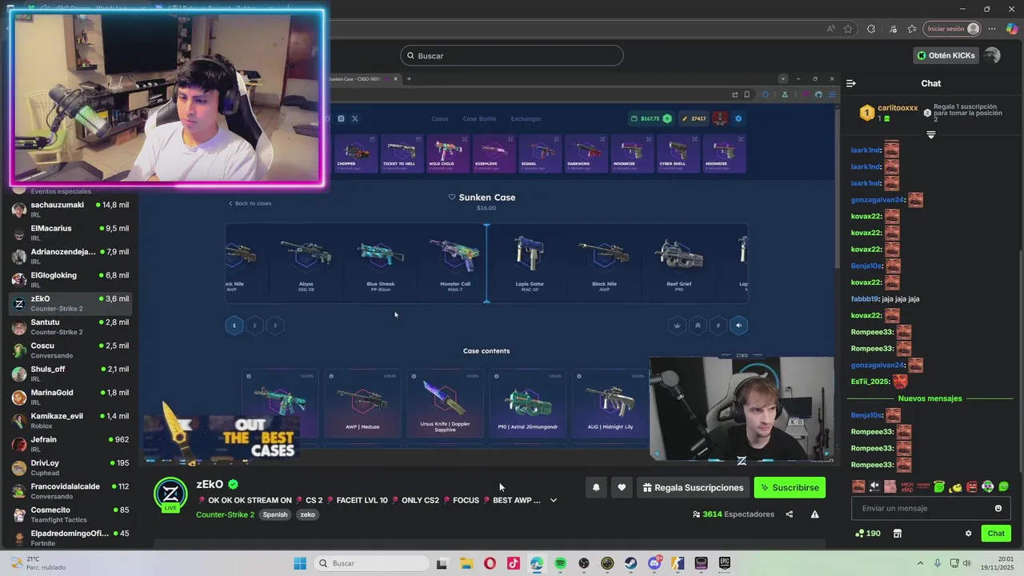Select the zeko stream tag
Image resolution: width=1024 pixels, height=576 pixels.
[x=308, y=514]
